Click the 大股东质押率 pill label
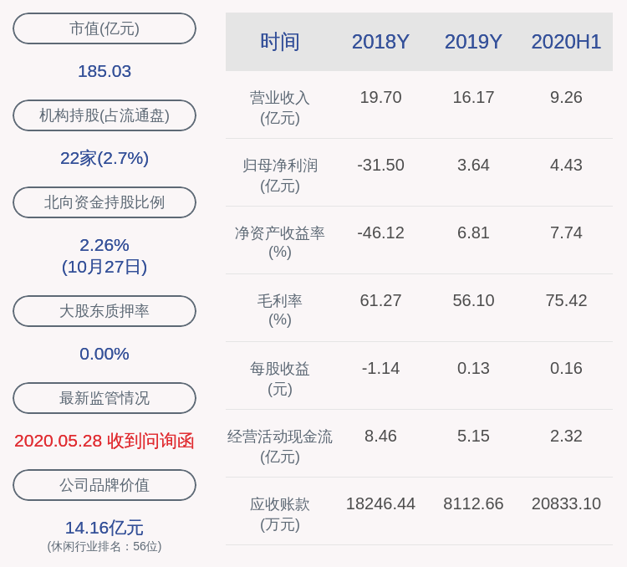 [104, 311]
